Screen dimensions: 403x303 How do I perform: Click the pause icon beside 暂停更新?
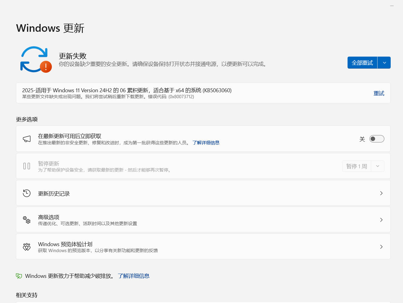[27, 166]
